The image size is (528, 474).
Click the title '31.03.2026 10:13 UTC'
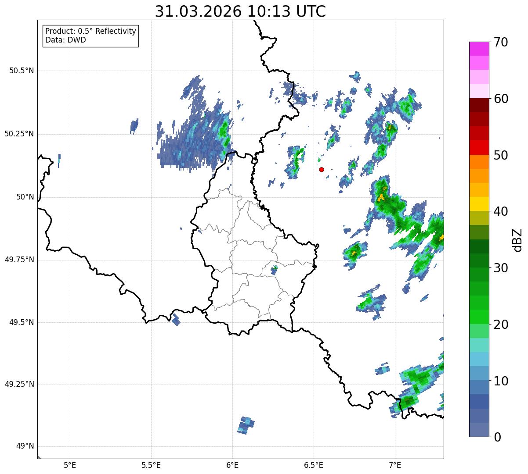[240, 11]
